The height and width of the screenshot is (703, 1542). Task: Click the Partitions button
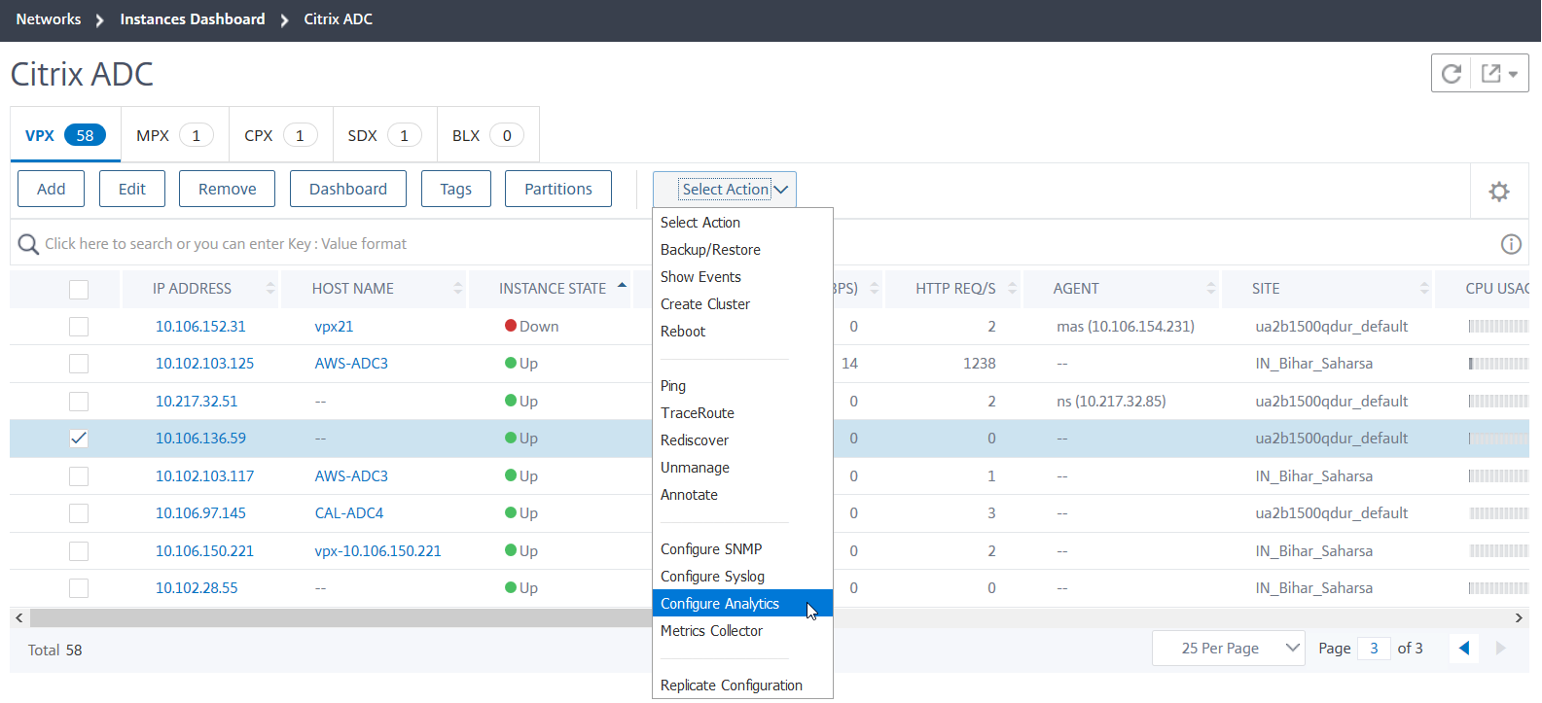pyautogui.click(x=558, y=189)
